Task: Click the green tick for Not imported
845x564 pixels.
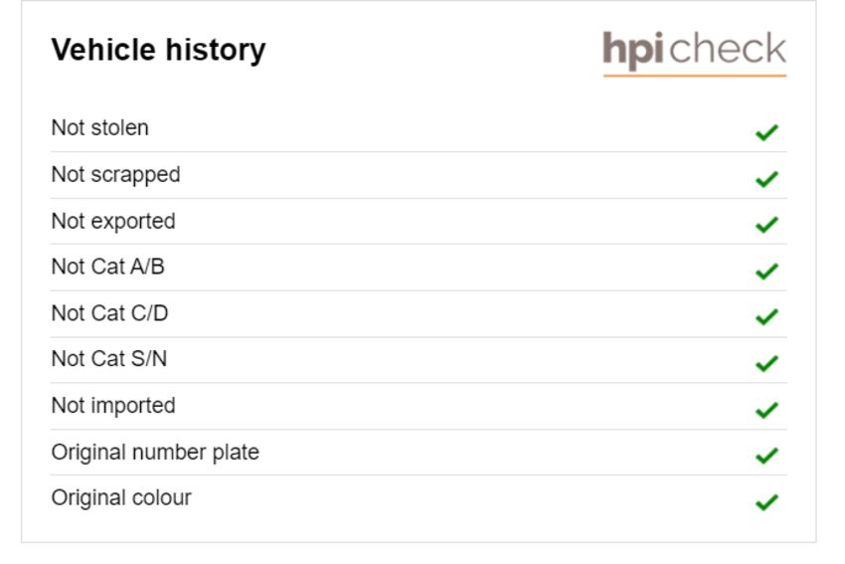Action: pos(766,410)
